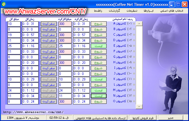189x121 pixels.
Task: Start timer for computer O
Action: click(99, 102)
